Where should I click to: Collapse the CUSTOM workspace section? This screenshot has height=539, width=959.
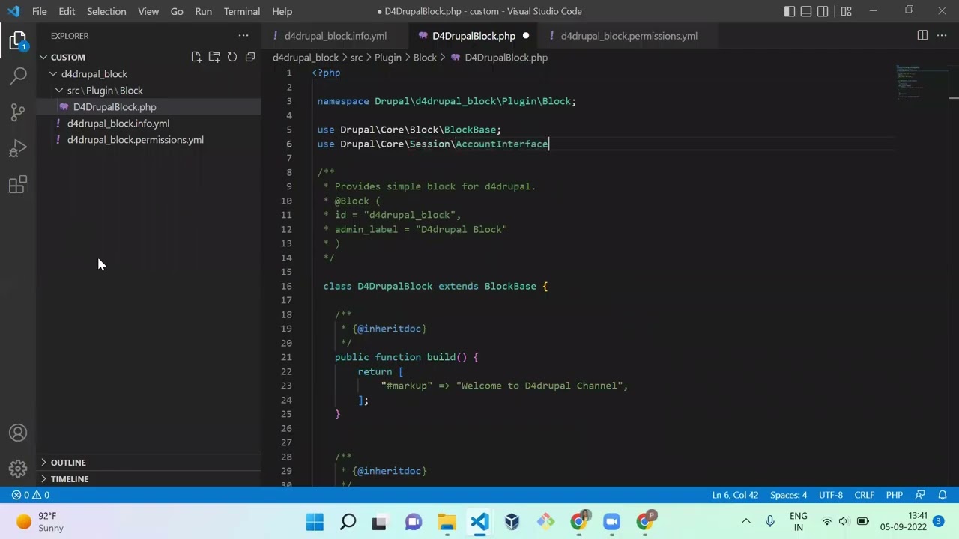coord(43,57)
